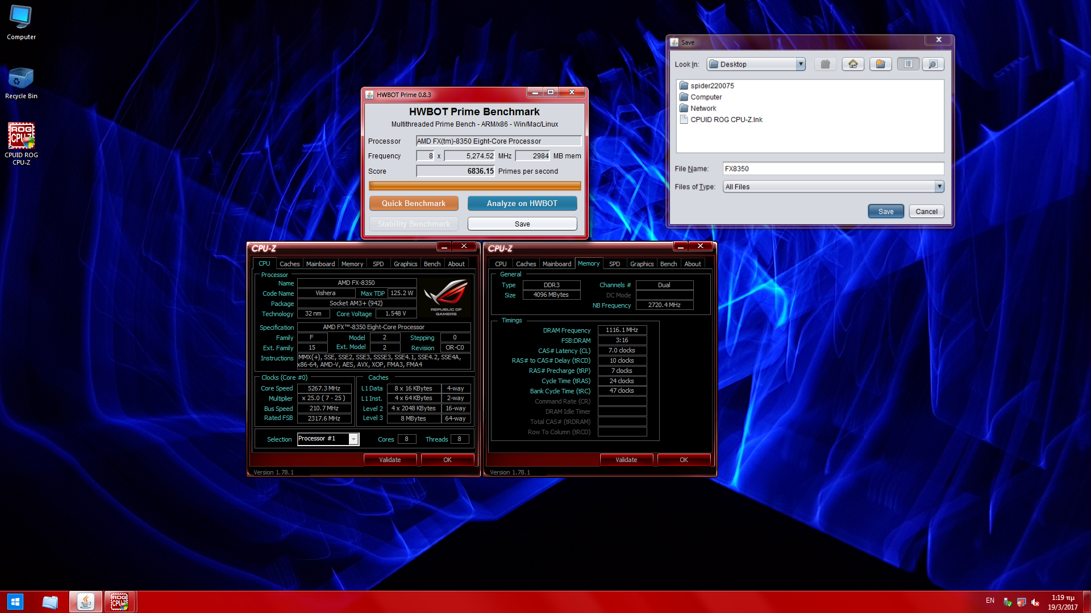
Task: Open About tab in right CPU-Z window
Action: [693, 264]
